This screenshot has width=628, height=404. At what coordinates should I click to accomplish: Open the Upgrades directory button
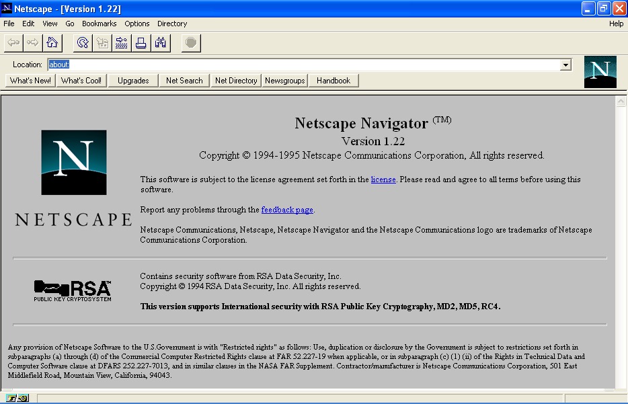click(133, 81)
